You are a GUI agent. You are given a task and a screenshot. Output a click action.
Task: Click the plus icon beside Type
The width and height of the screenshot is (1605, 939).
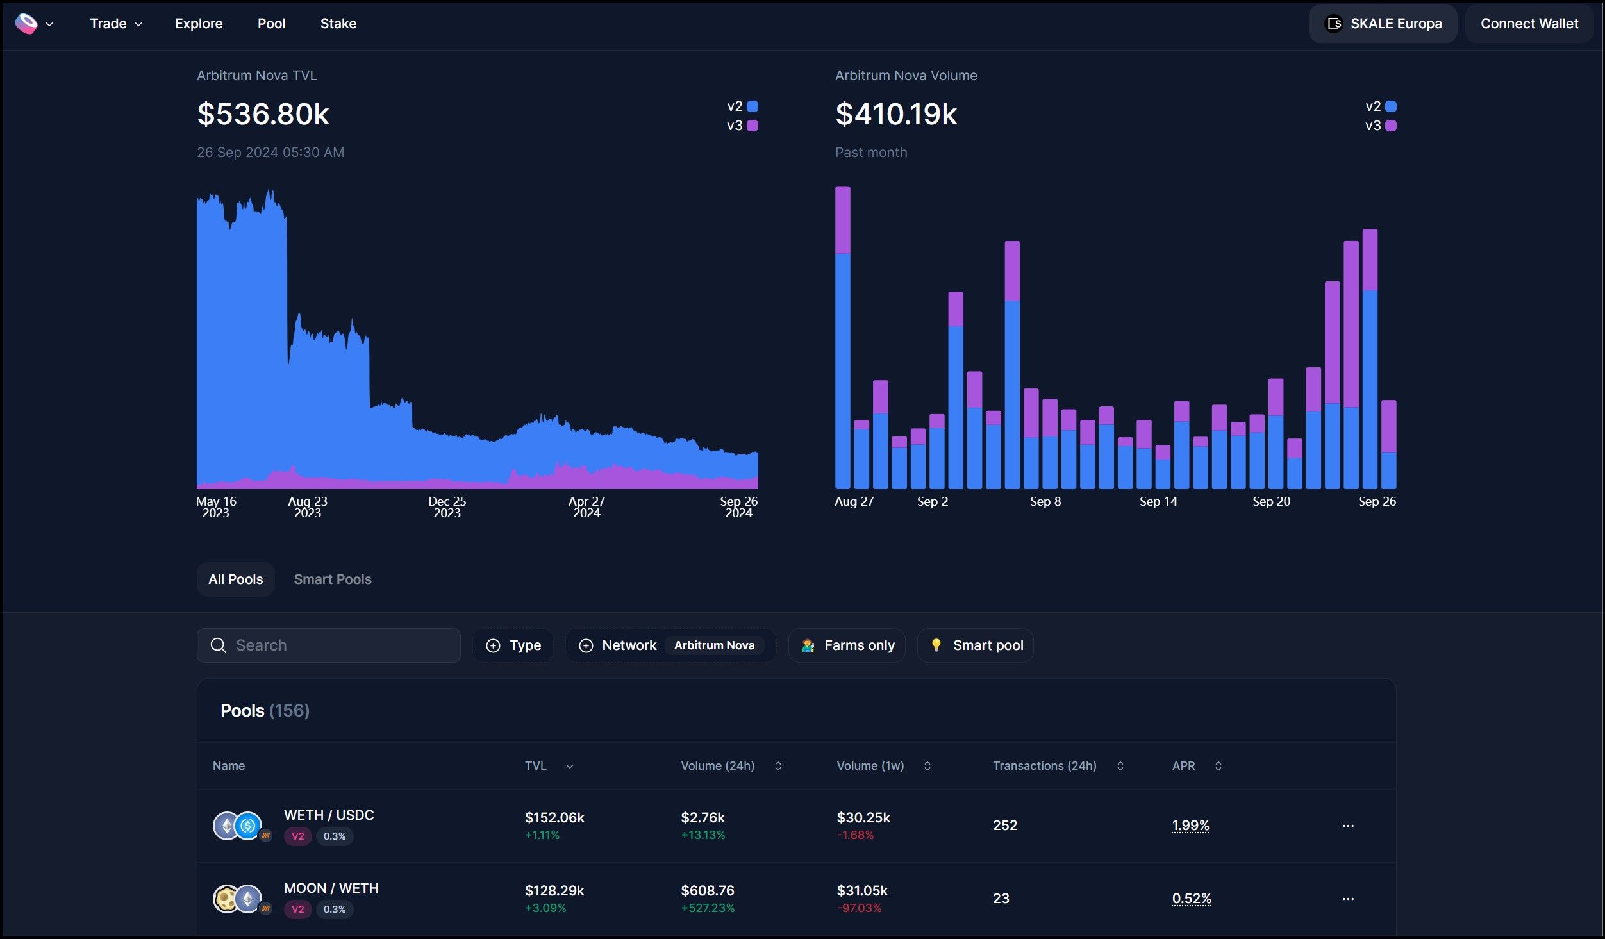[x=493, y=645]
